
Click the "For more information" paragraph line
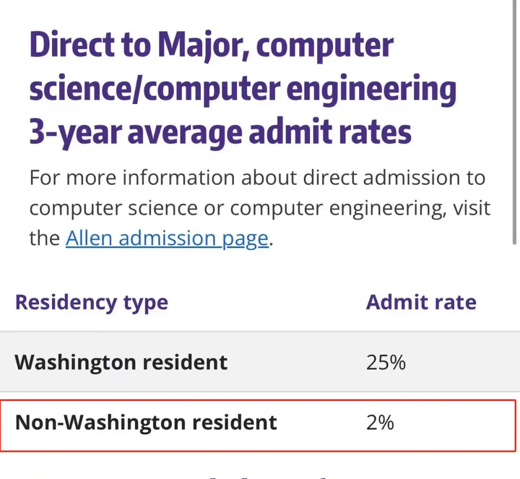tap(257, 178)
